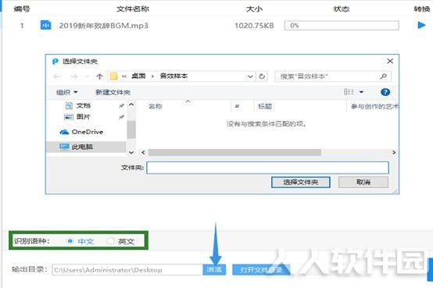The image size is (433, 288).
Task: Click the folder icon in address bar
Action: [x=114, y=76]
